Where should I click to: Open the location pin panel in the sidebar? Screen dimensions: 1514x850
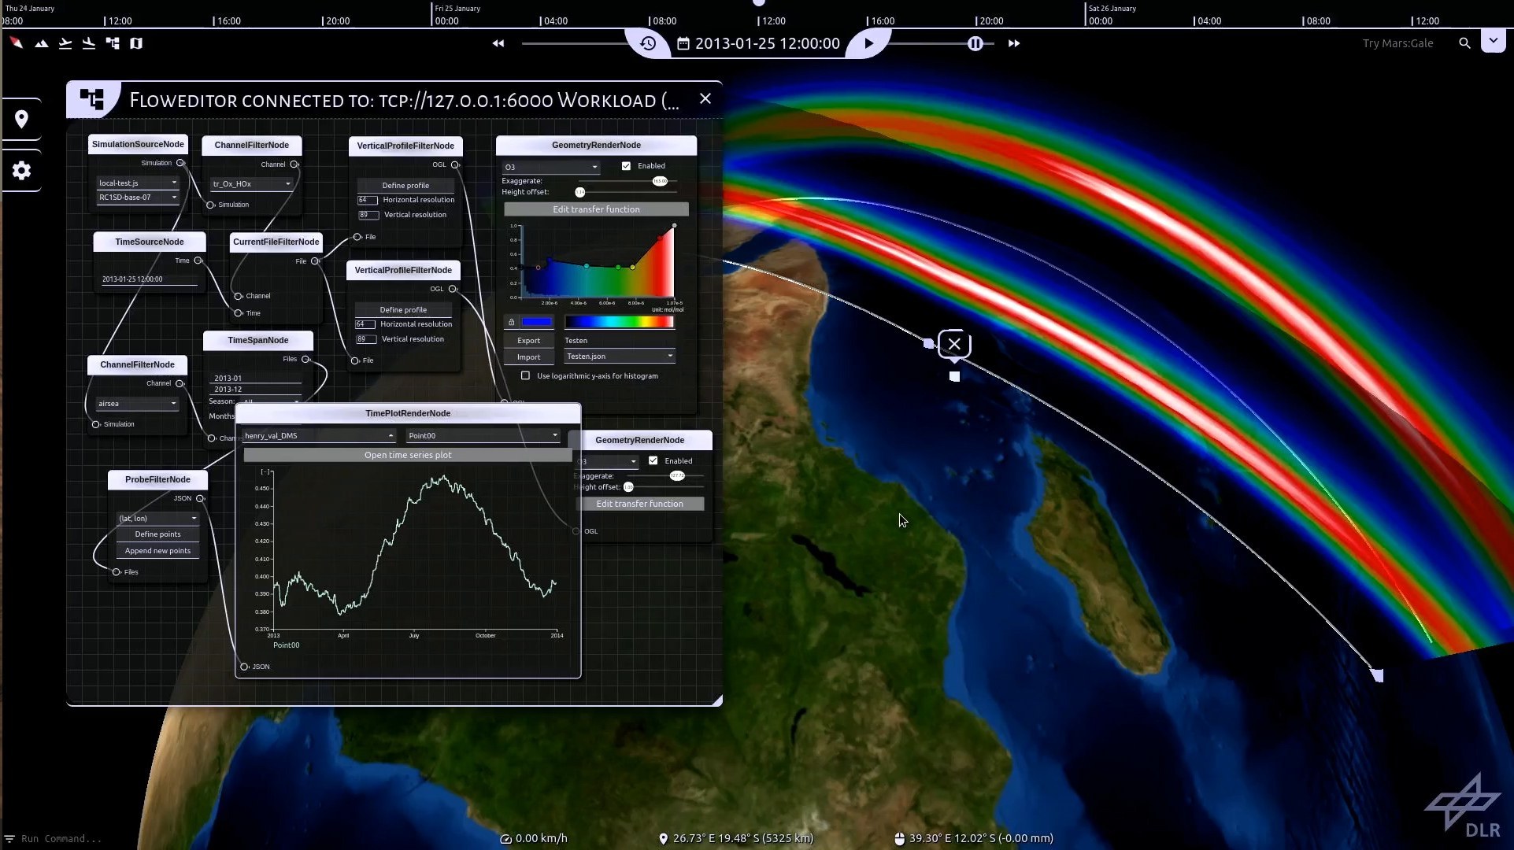21,119
